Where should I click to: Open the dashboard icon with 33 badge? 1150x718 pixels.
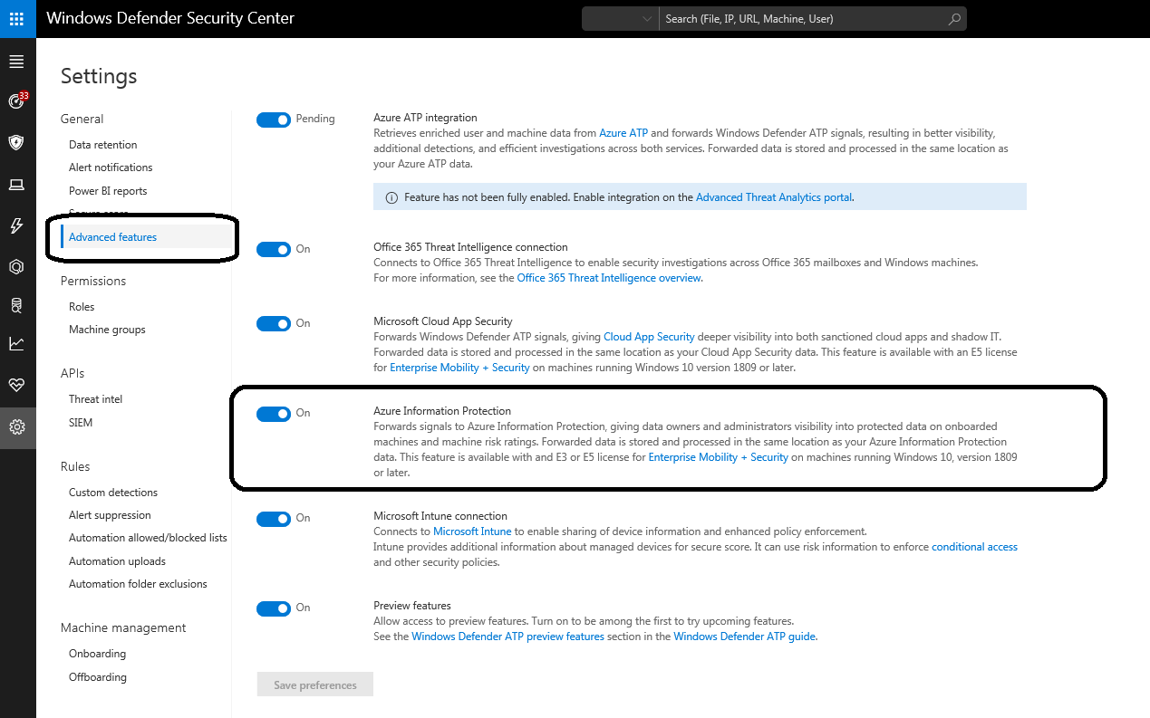16,101
